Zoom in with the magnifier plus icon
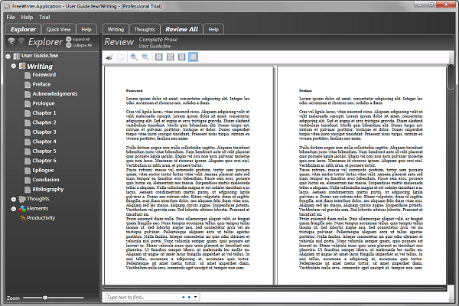 134,57
